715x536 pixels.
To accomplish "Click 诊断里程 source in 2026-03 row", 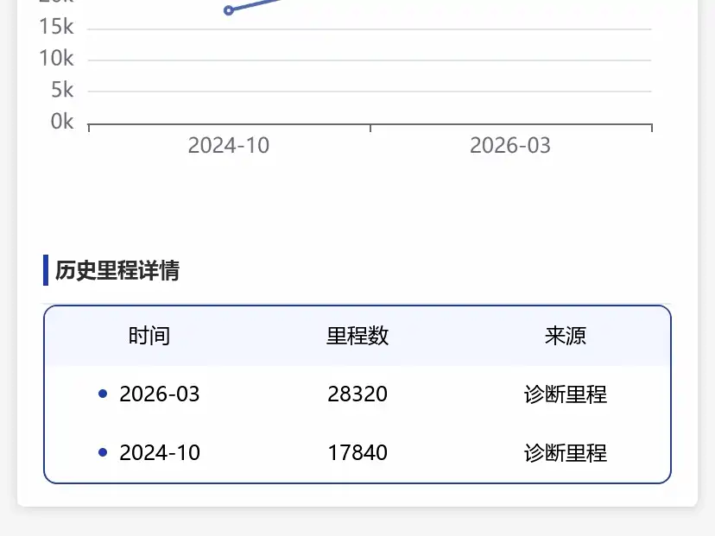I will coord(566,394).
